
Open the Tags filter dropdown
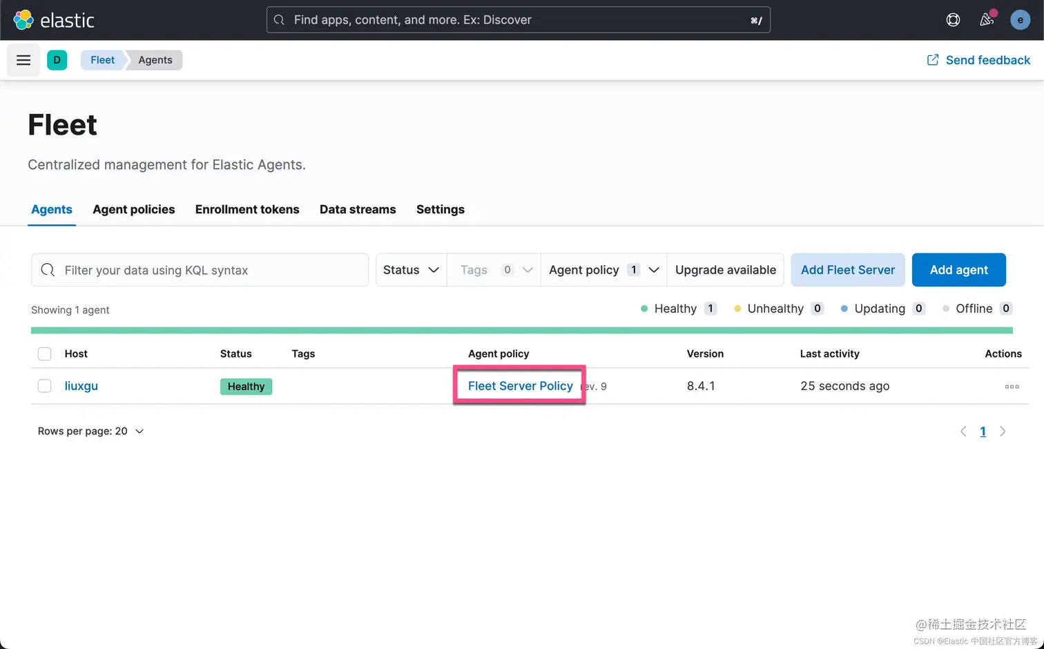tap(494, 270)
